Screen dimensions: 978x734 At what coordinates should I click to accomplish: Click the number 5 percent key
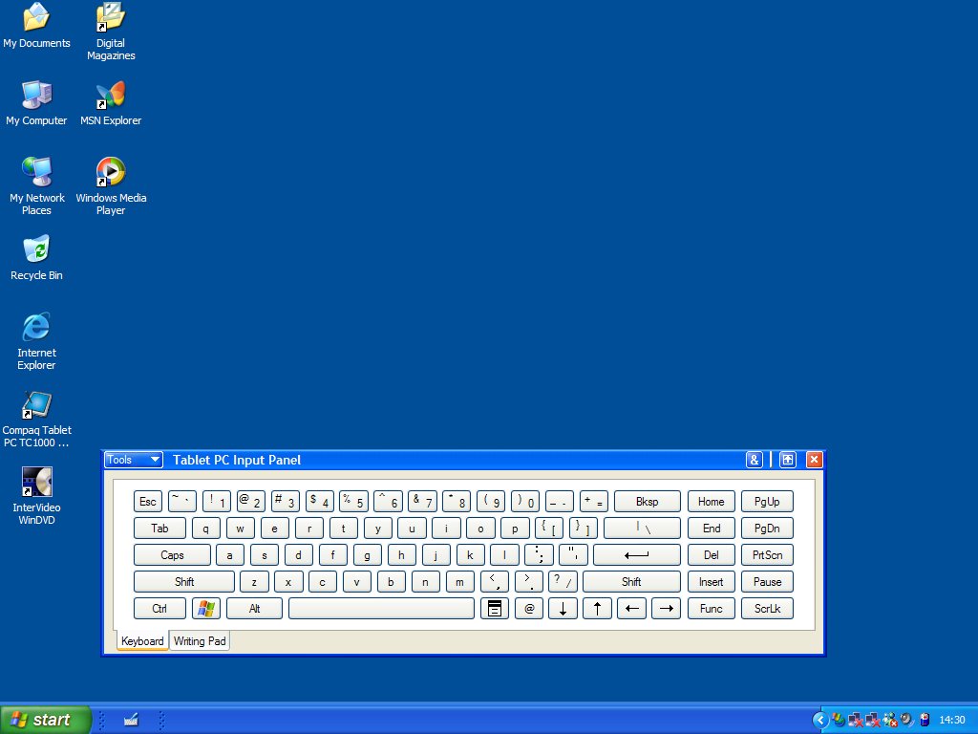click(x=353, y=501)
